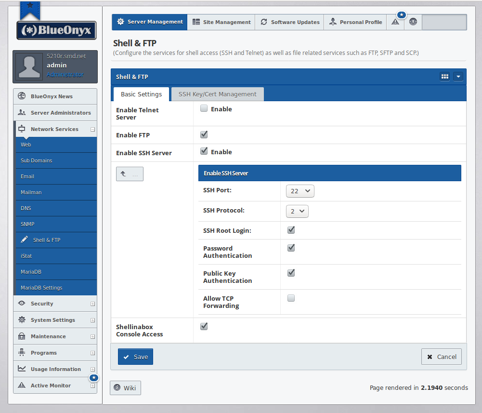This screenshot has height=413, width=482.
Task: Toggle the Public Key Authentication checkbox
Action: (x=291, y=273)
